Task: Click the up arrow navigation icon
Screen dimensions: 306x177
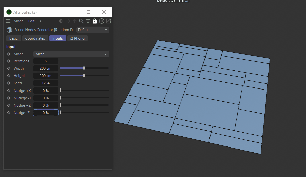Action: pyautogui.click(x=75, y=21)
